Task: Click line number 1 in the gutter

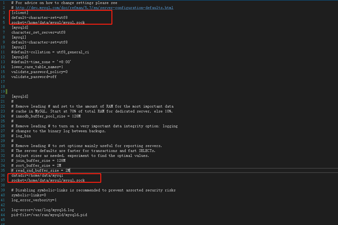Action: [4, 3]
